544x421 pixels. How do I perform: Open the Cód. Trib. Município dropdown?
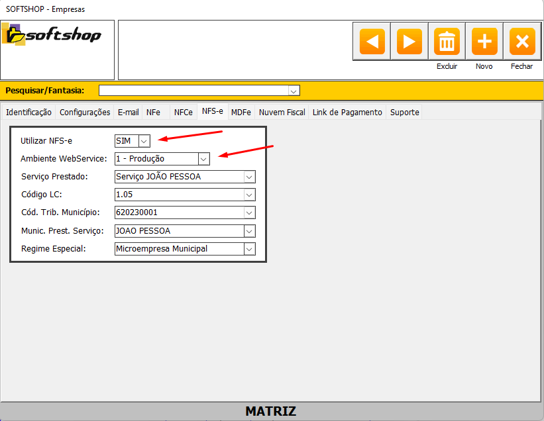[249, 212]
